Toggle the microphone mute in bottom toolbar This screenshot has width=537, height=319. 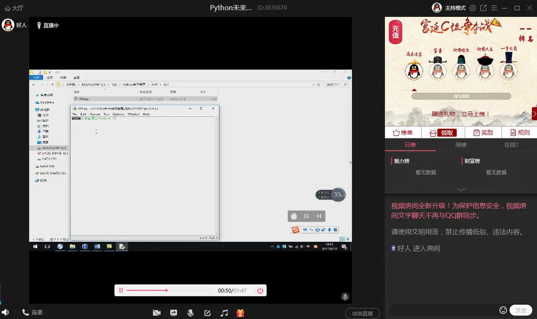pyautogui.click(x=190, y=313)
